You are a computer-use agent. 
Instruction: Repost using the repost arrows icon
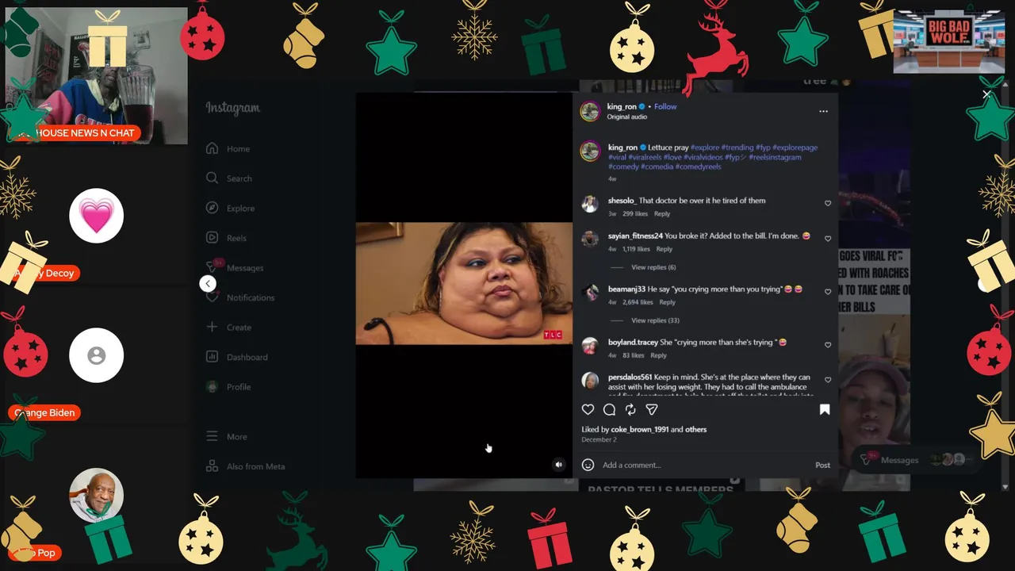(630, 410)
